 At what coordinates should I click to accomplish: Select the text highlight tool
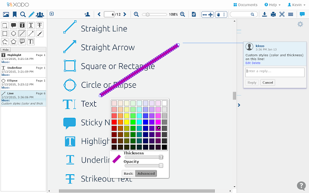point(22,25)
